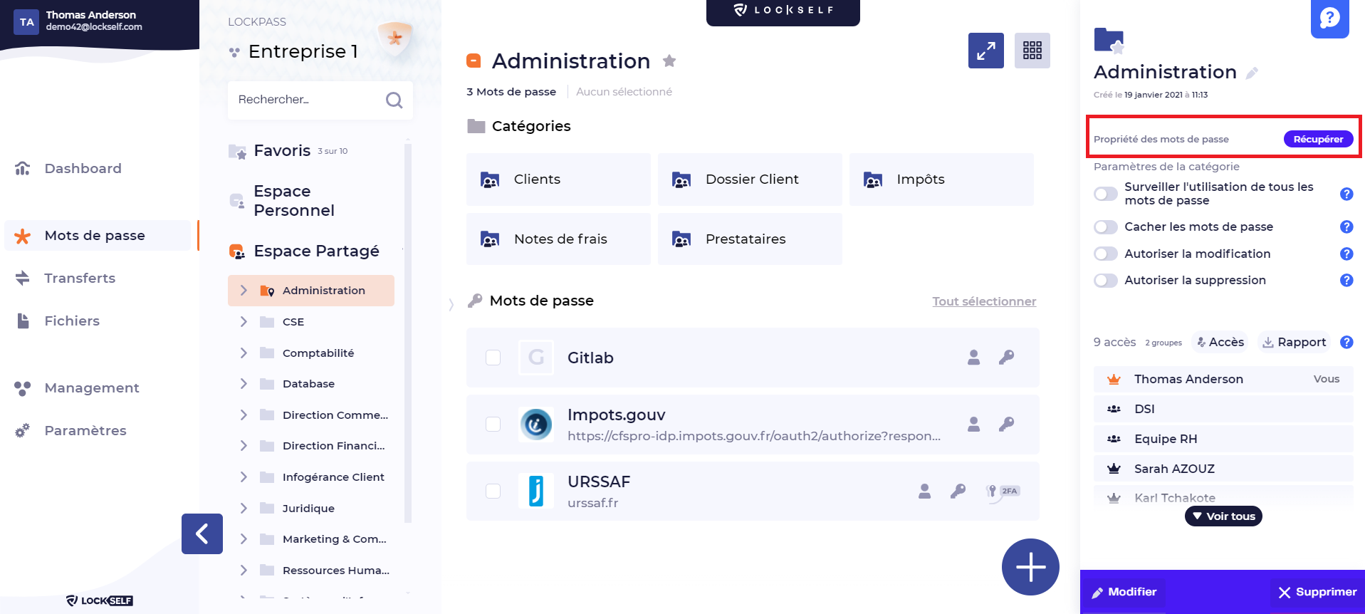Click the user icon on Impots.gouv row
This screenshot has width=1365, height=614.
[973, 425]
